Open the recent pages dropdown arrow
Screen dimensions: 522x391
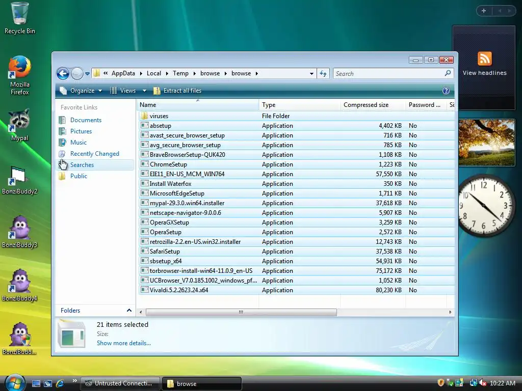(x=87, y=74)
